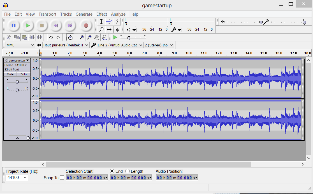Open the Line 2 input device dropdown

click(x=120, y=45)
